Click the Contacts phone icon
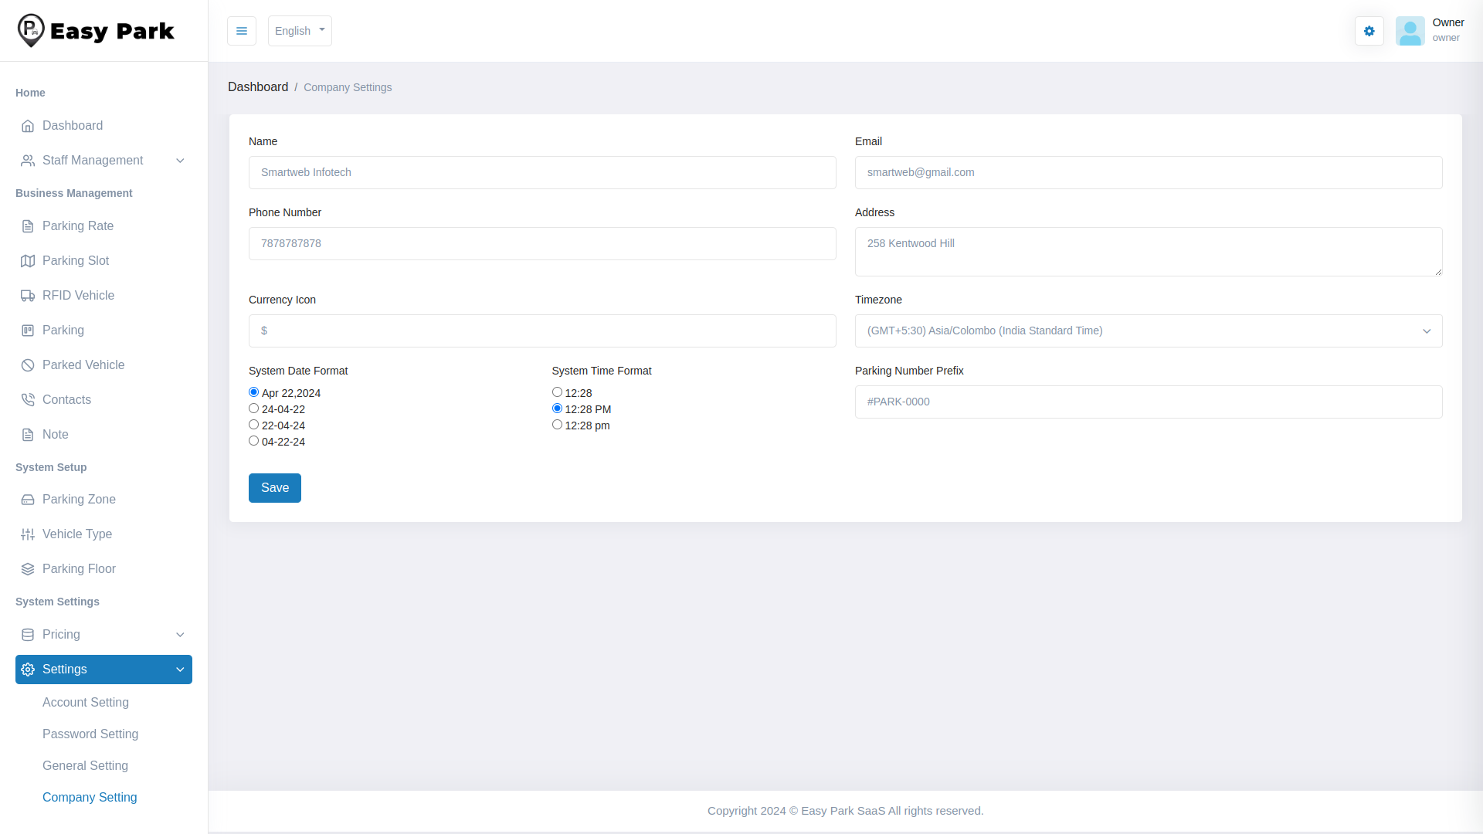The width and height of the screenshot is (1483, 834). 28,400
